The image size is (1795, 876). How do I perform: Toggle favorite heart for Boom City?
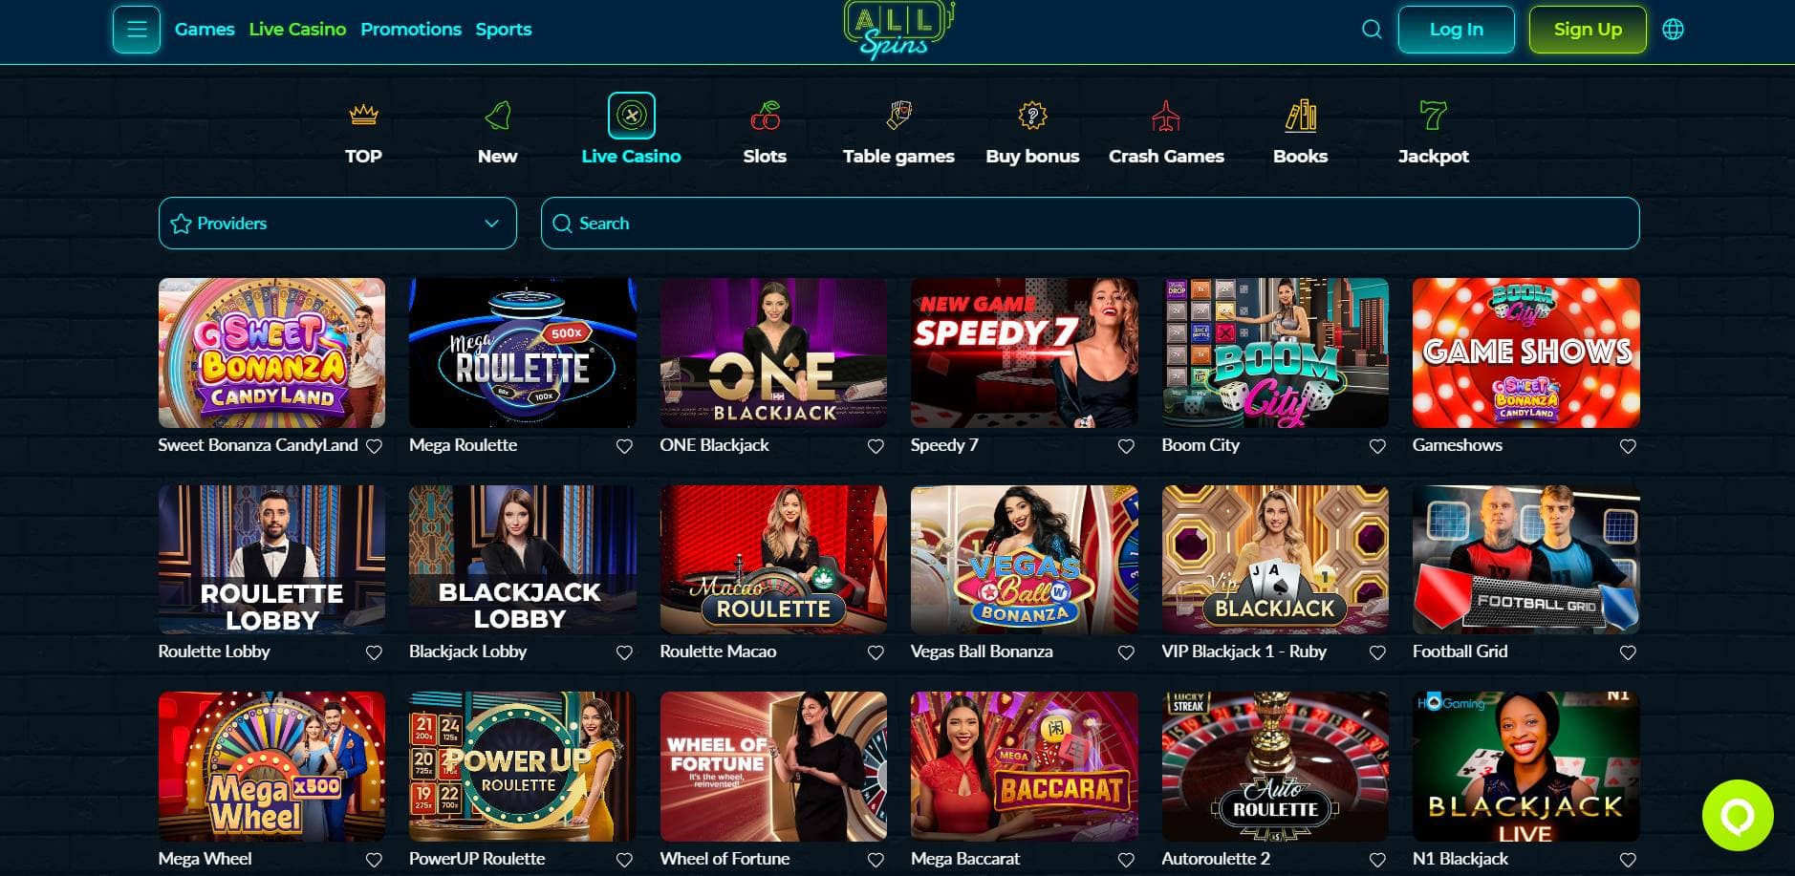pyautogui.click(x=1377, y=446)
